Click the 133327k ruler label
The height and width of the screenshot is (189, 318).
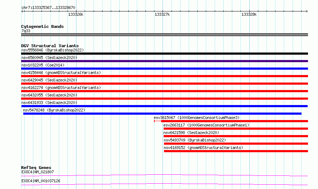click(x=162, y=14)
